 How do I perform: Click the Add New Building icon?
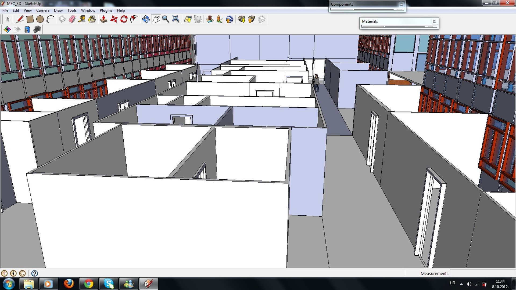click(x=210, y=19)
